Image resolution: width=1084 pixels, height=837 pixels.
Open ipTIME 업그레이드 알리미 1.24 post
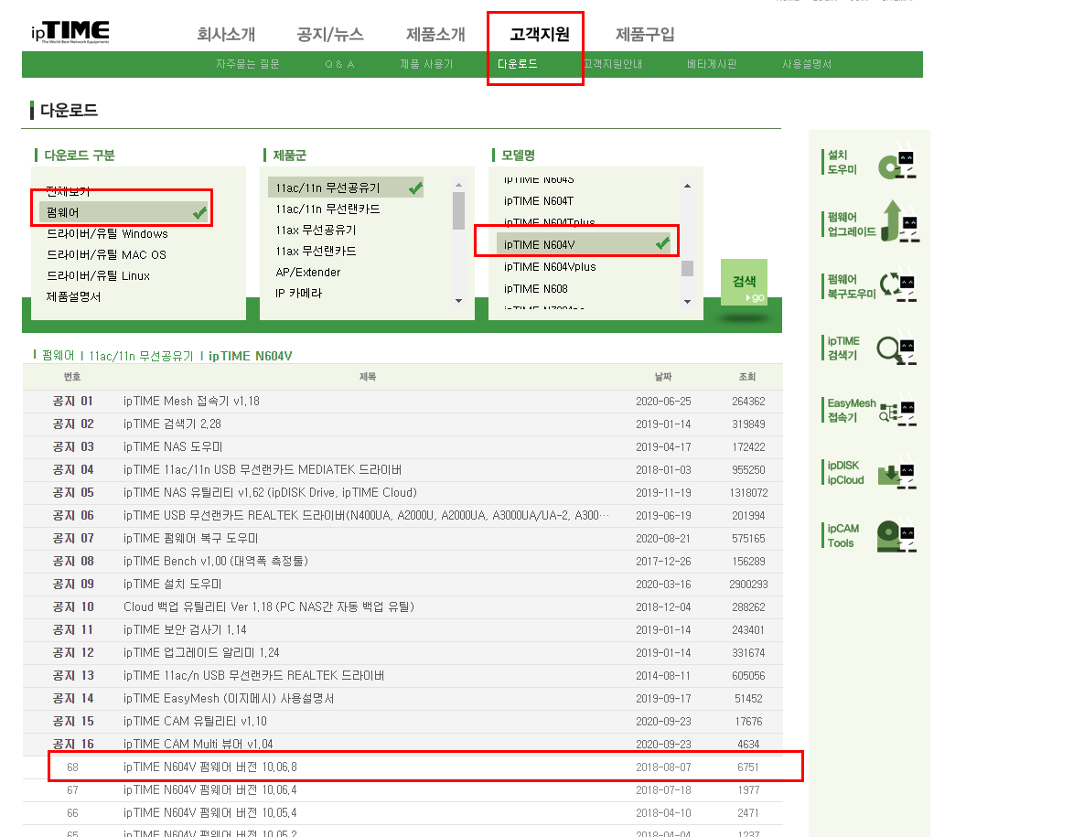(x=201, y=652)
